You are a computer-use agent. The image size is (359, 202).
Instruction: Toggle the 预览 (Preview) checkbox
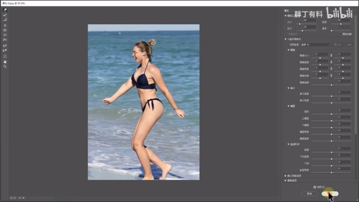[x=315, y=187]
